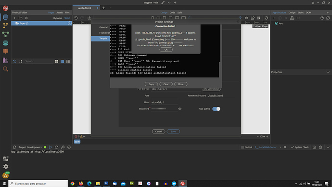Click the User field atomdel.pt
This screenshot has height=187, width=332.
point(164,102)
